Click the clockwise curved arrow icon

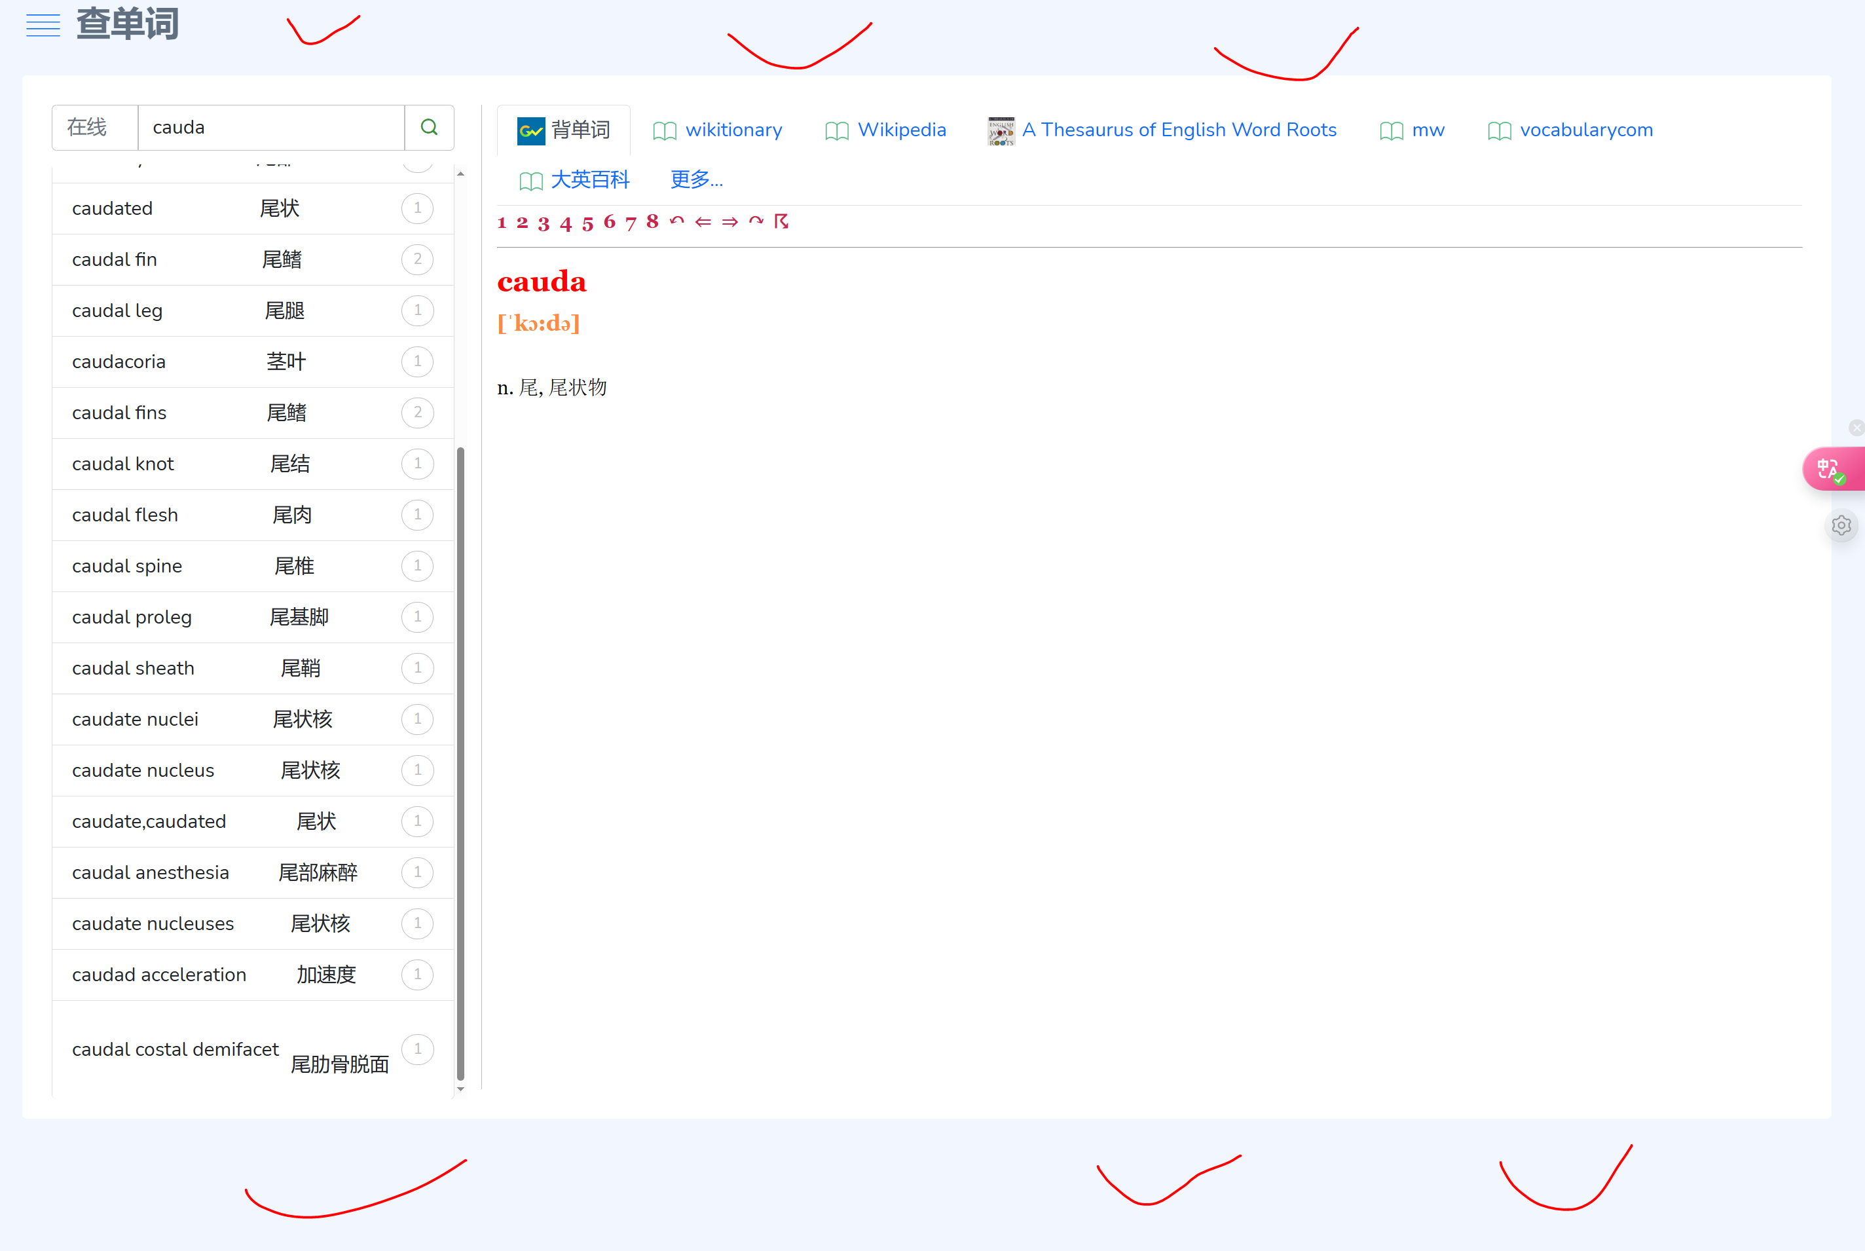coord(756,221)
